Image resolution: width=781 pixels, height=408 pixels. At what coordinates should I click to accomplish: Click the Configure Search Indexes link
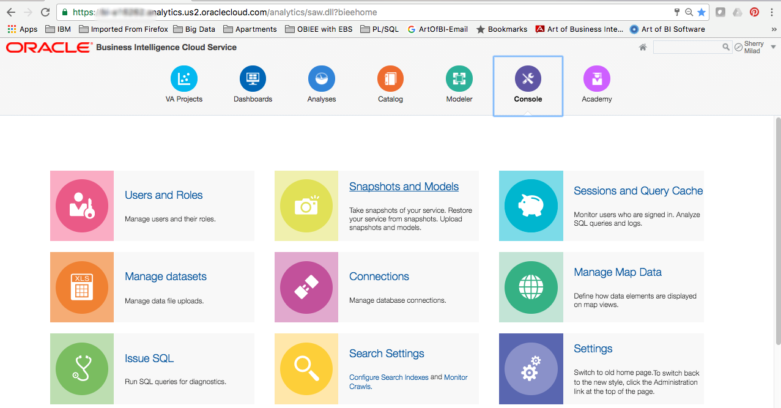[x=389, y=377]
